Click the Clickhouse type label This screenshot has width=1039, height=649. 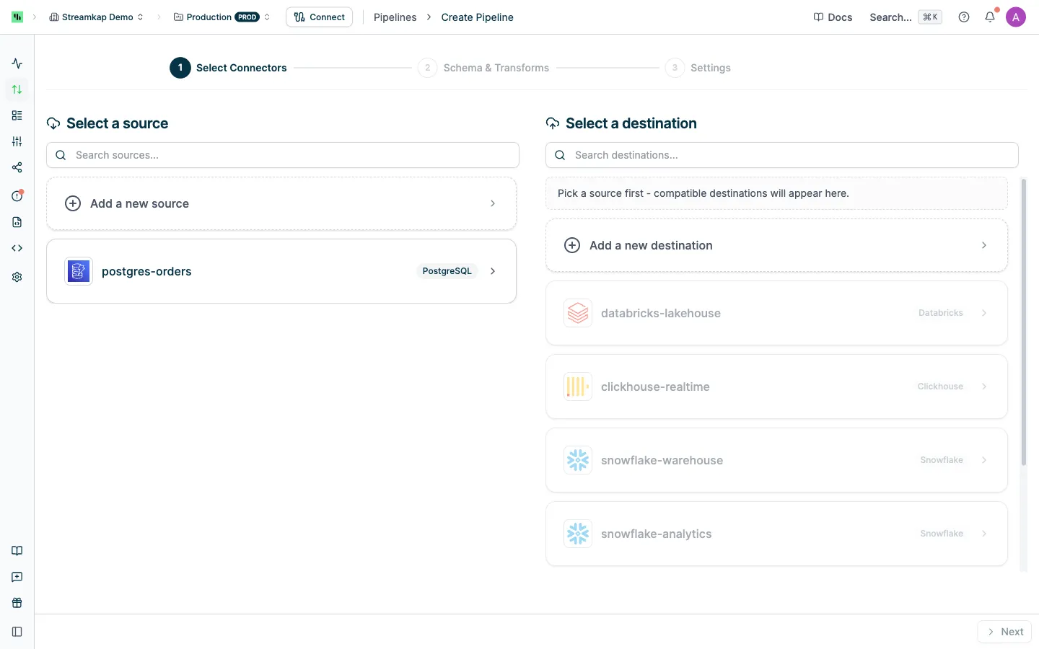tap(940, 387)
